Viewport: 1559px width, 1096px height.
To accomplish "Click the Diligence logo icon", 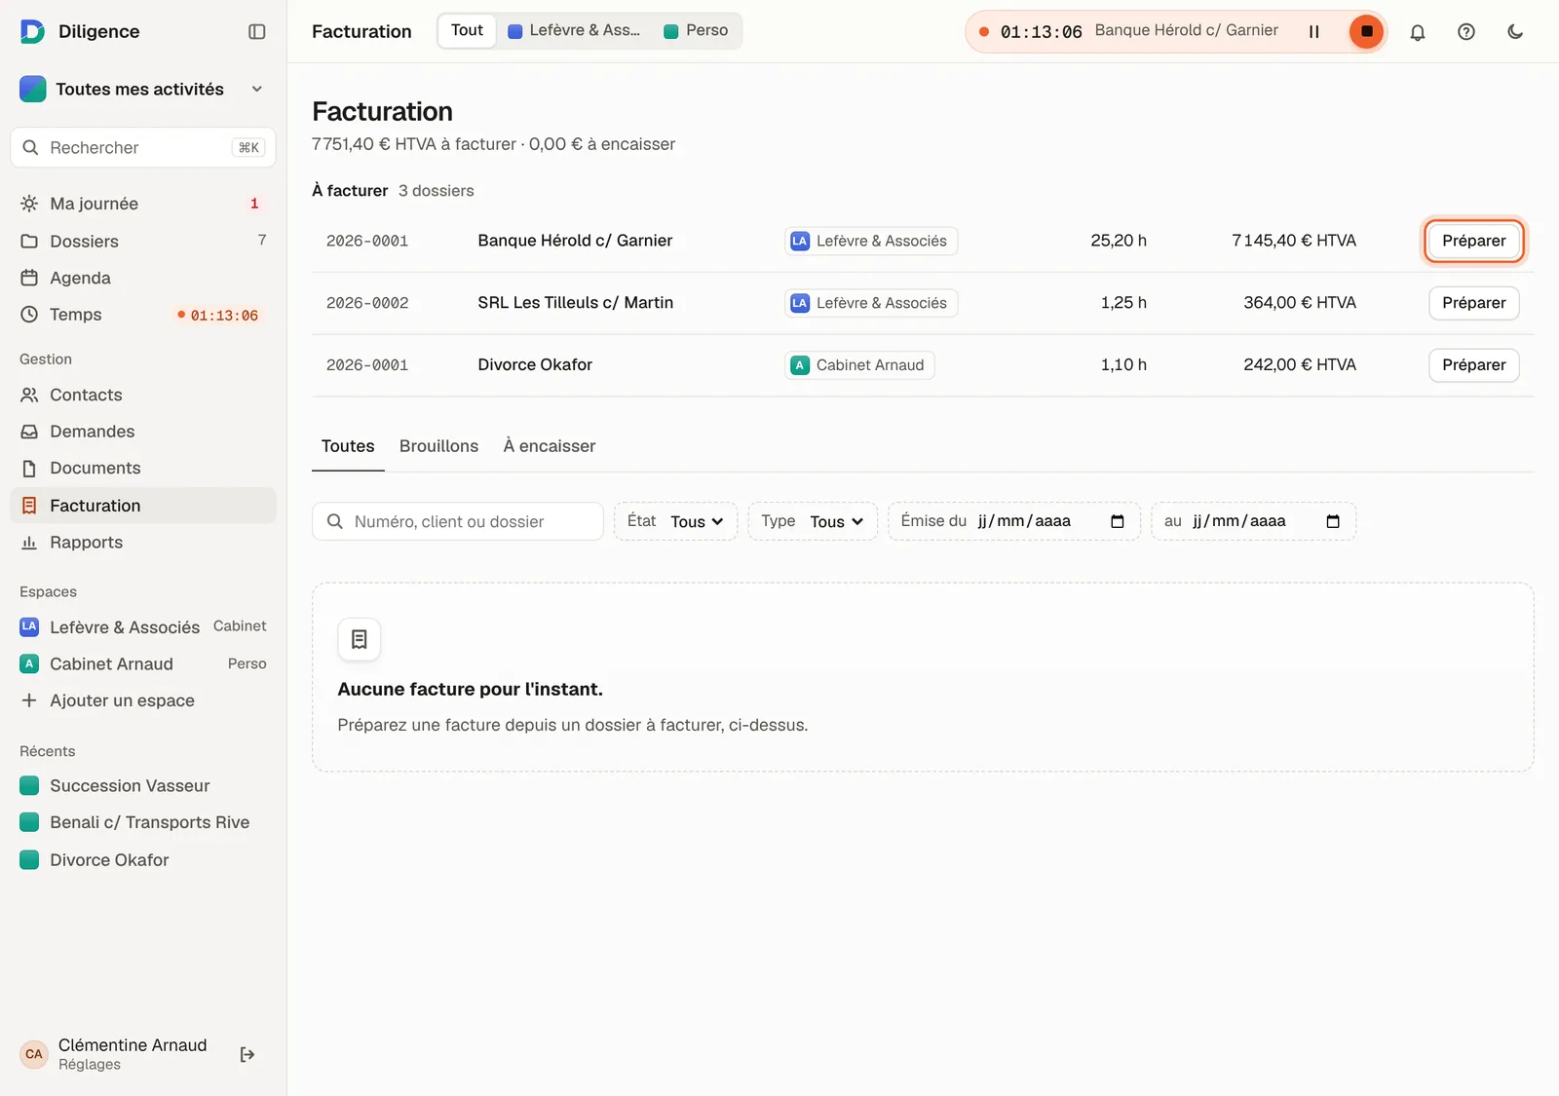I will tap(32, 31).
